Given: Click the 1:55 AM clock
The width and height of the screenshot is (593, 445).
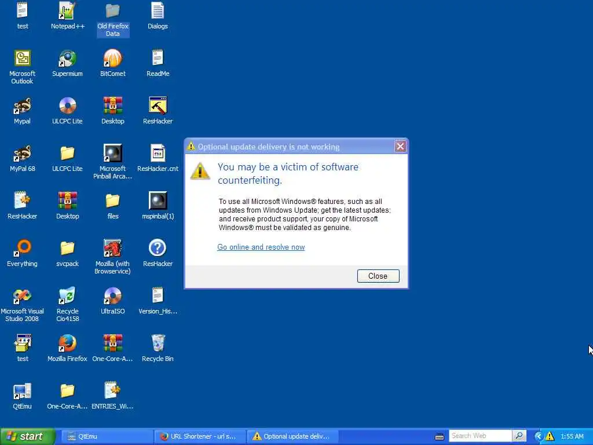Looking at the screenshot, I should 572,436.
